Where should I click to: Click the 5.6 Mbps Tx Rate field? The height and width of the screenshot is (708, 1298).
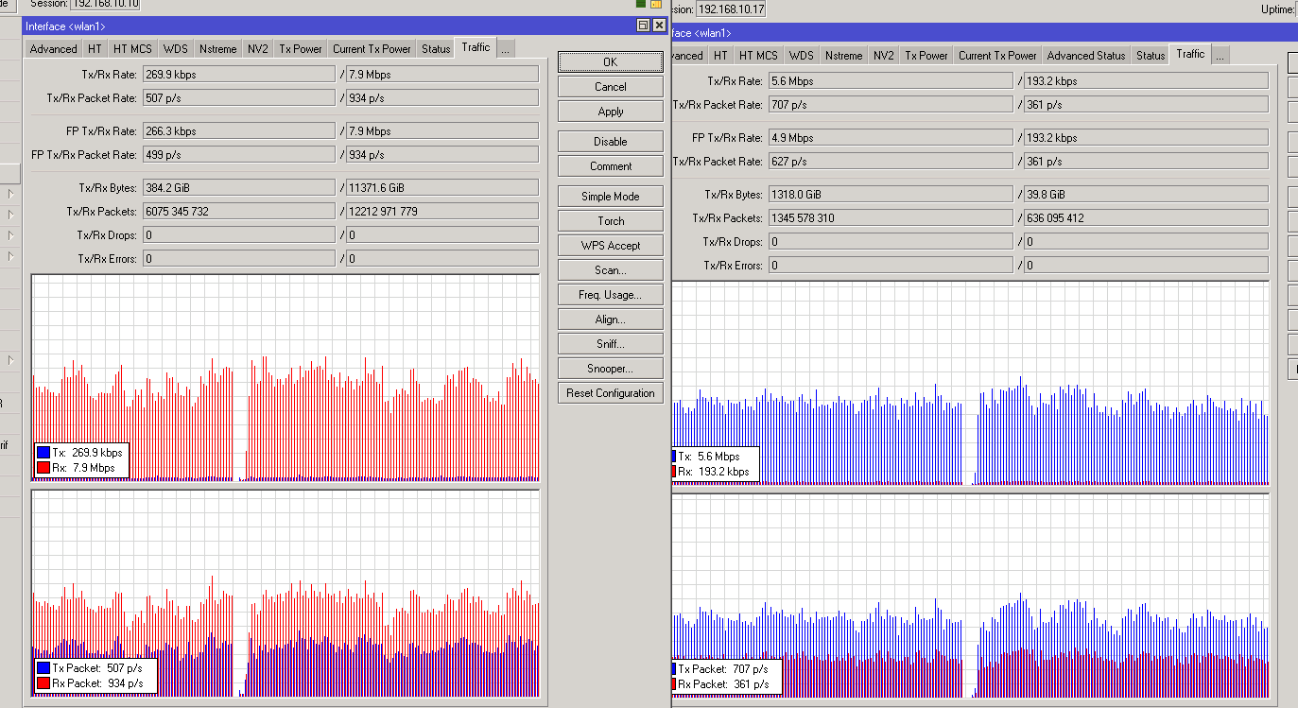tap(891, 80)
